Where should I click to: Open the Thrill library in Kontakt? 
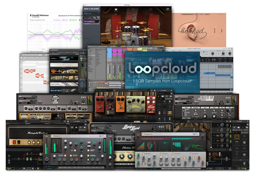click(x=64, y=59)
